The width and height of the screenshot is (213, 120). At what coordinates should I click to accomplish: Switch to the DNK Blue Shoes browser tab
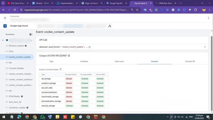[166, 3]
